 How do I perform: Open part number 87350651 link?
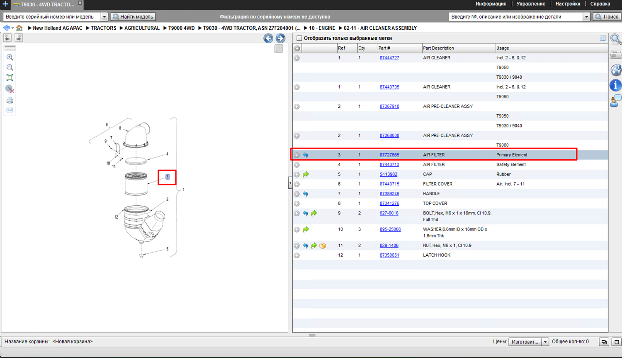[x=389, y=255]
